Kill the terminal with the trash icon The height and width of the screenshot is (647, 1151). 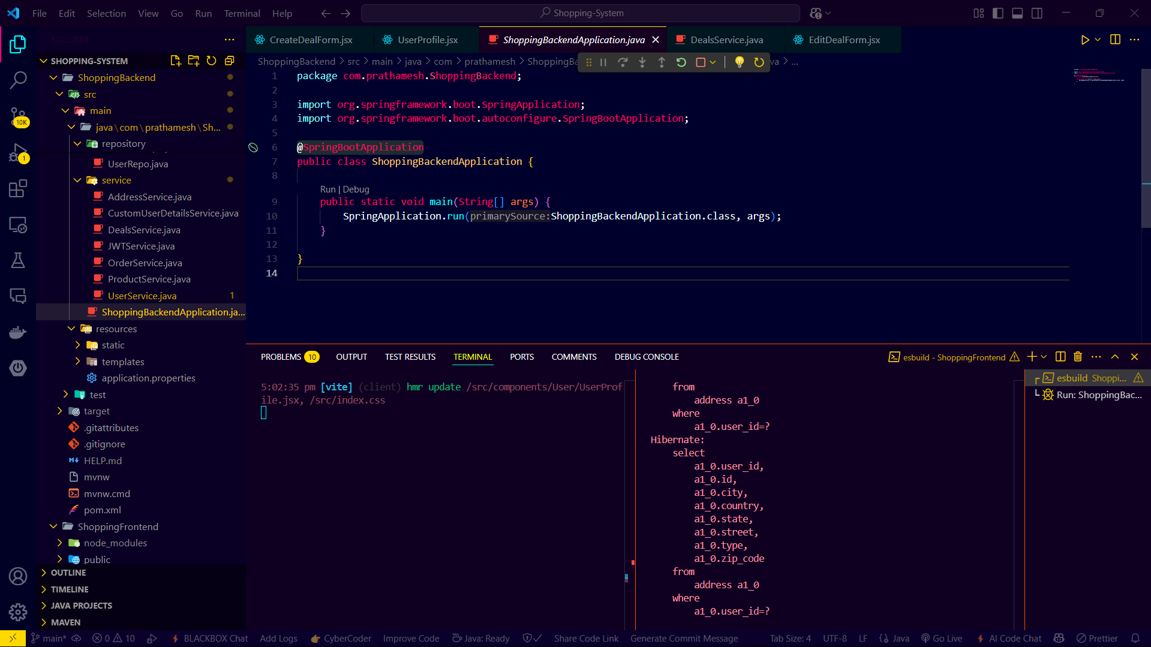tap(1077, 356)
